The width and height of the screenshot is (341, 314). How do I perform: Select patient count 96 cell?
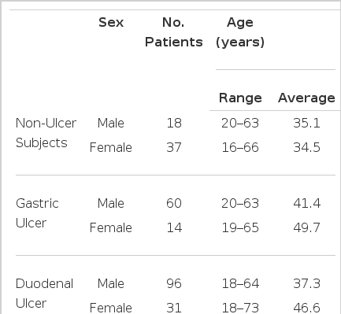click(x=174, y=283)
